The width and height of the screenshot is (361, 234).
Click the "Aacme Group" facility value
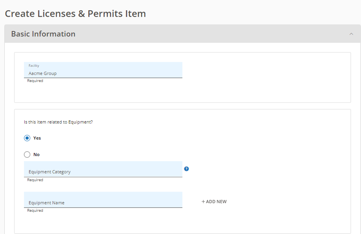(43, 73)
